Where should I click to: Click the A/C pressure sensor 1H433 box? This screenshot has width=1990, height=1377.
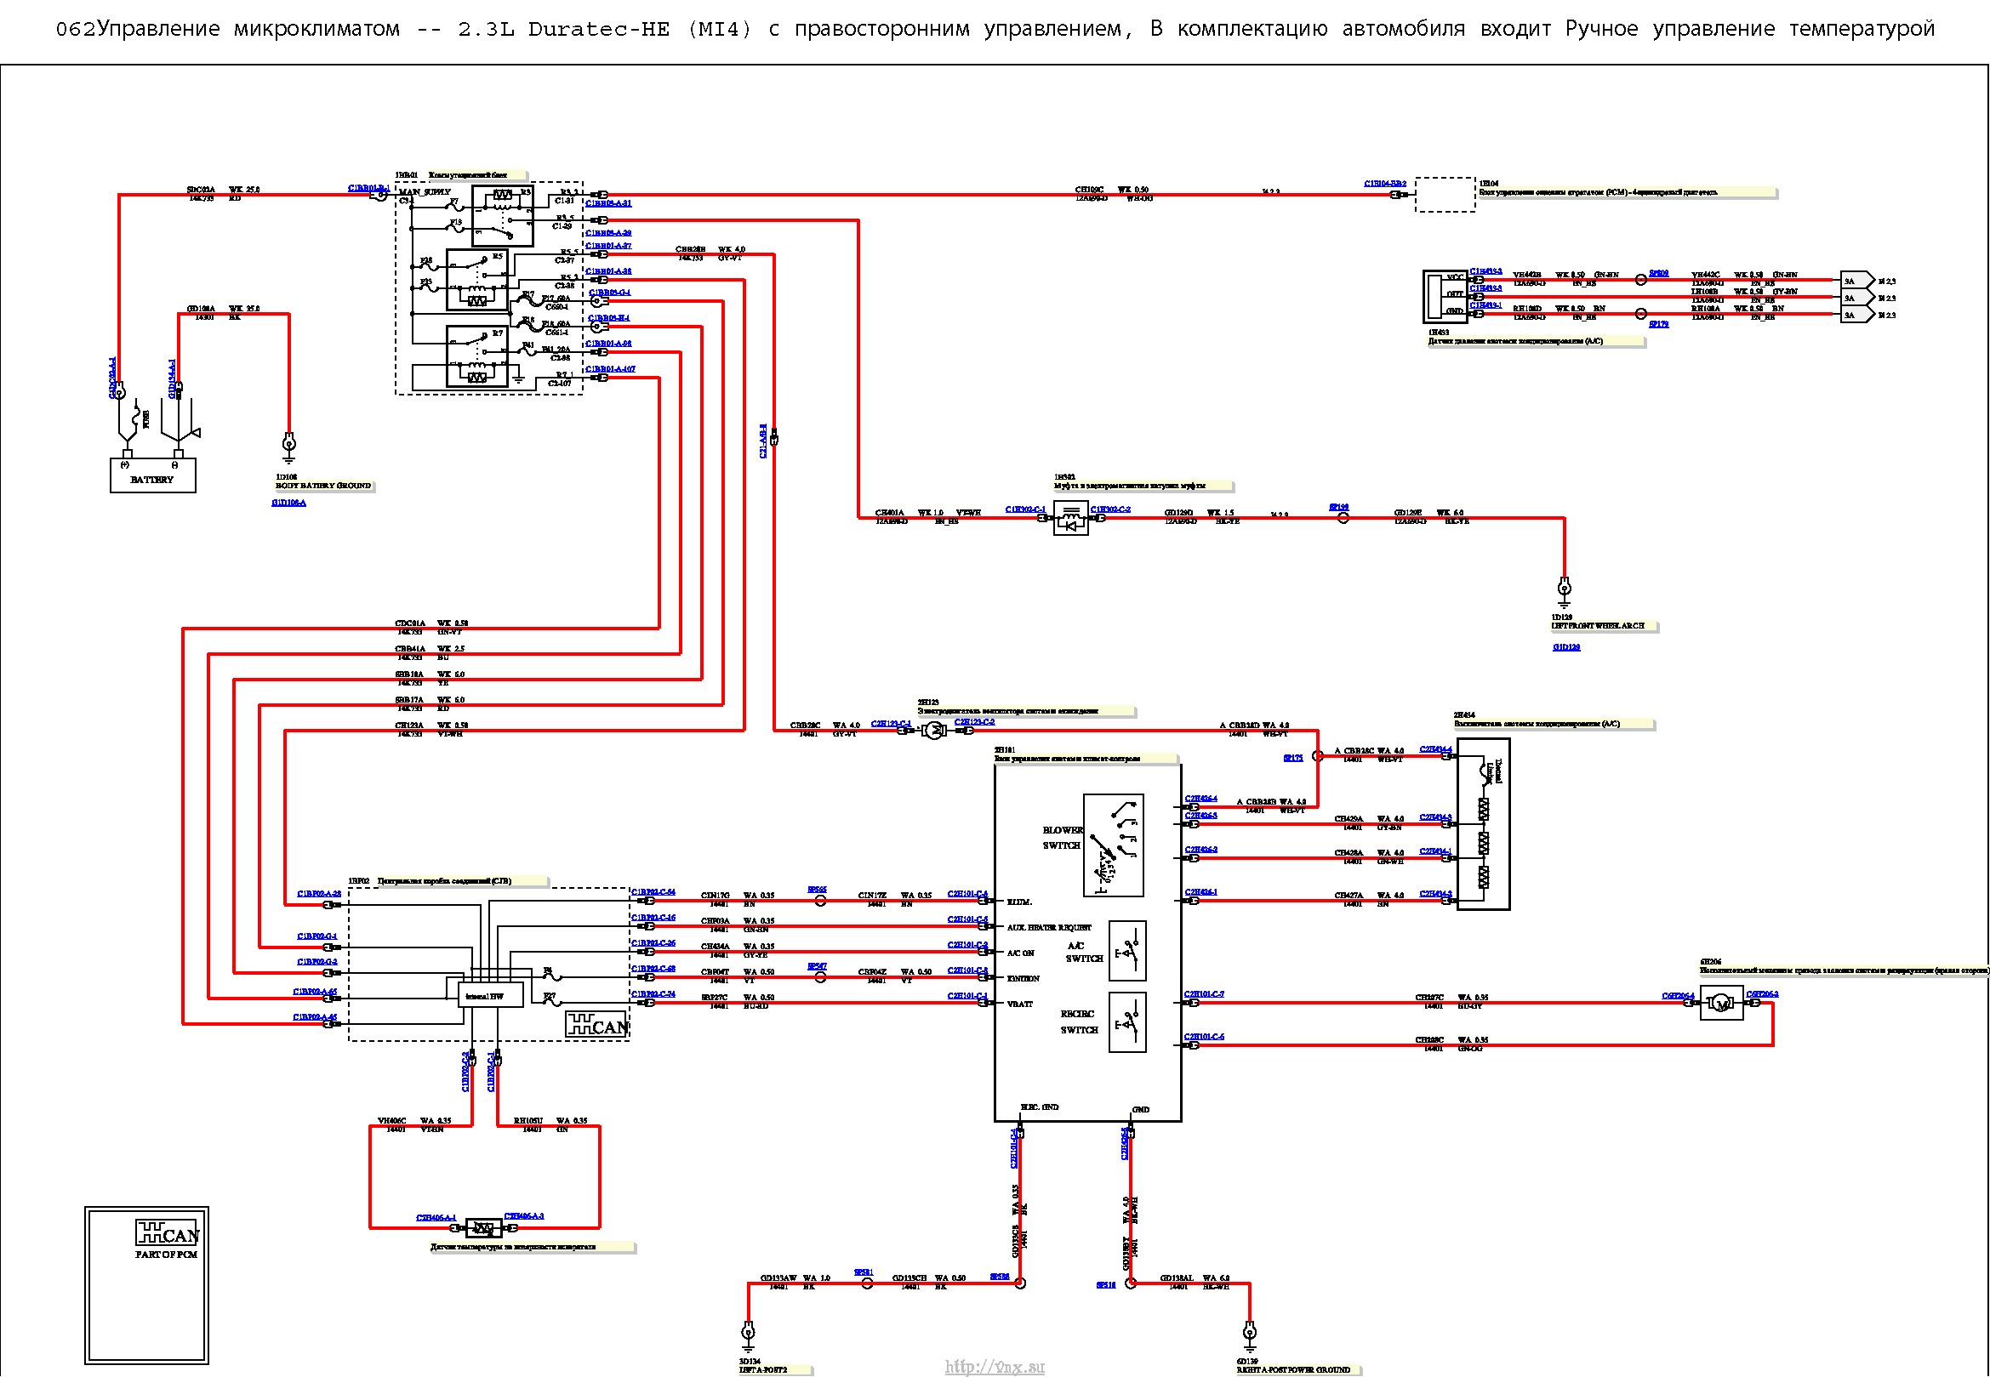click(1445, 297)
